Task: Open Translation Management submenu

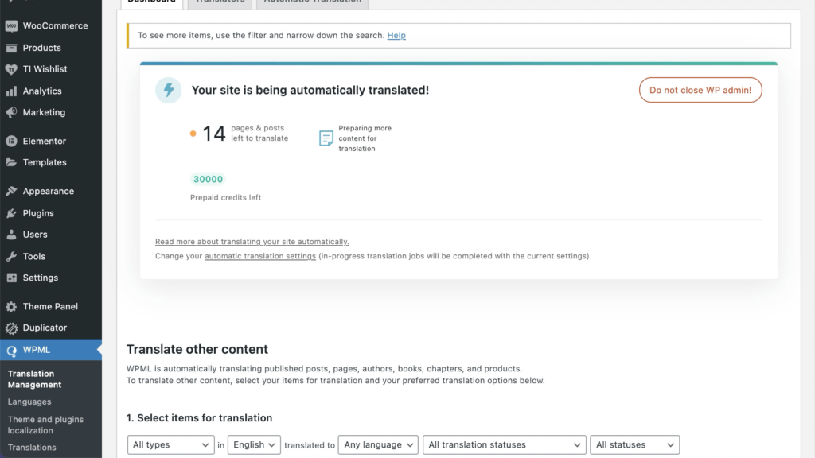Action: [34, 379]
